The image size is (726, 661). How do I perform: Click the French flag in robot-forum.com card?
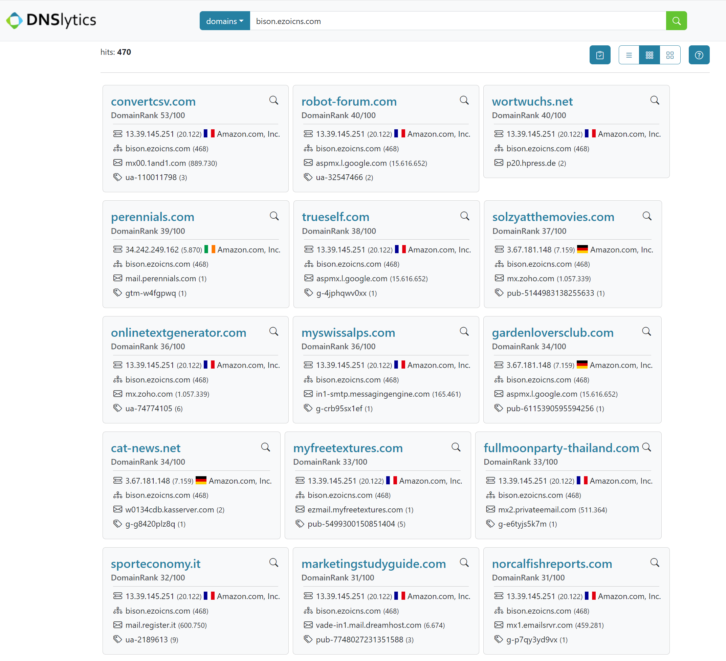pos(399,134)
